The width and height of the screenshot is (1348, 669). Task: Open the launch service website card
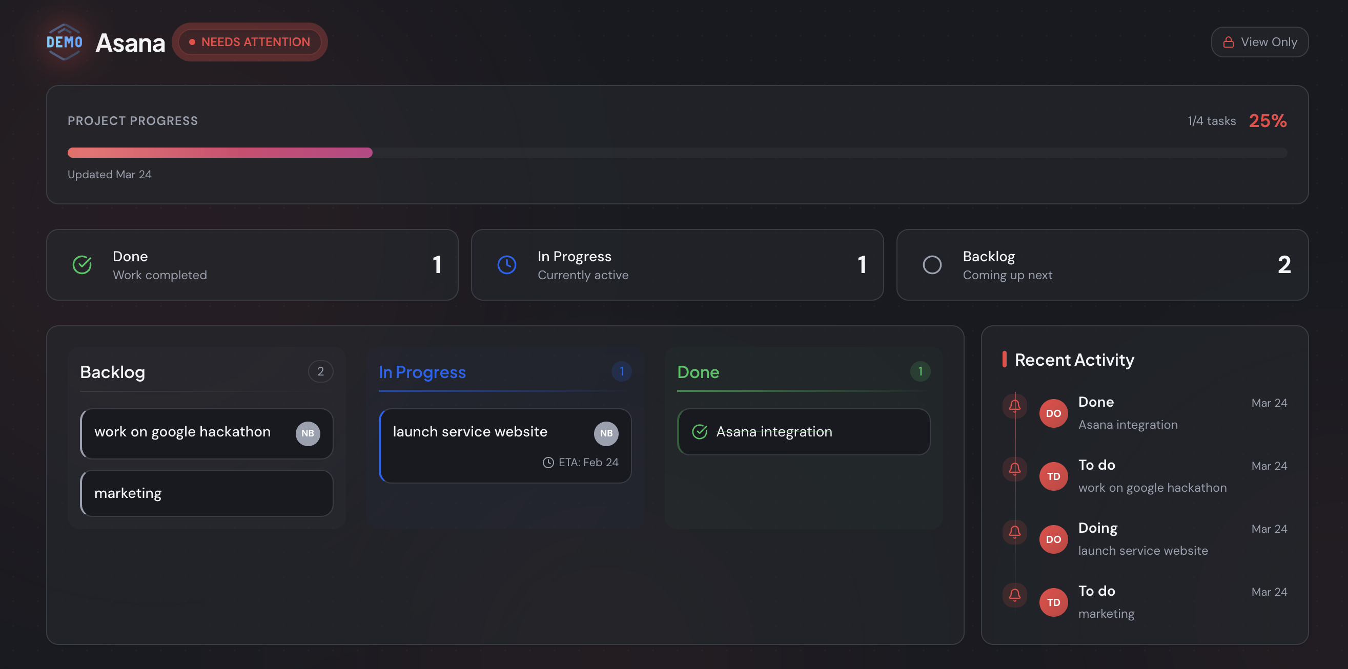tap(505, 446)
